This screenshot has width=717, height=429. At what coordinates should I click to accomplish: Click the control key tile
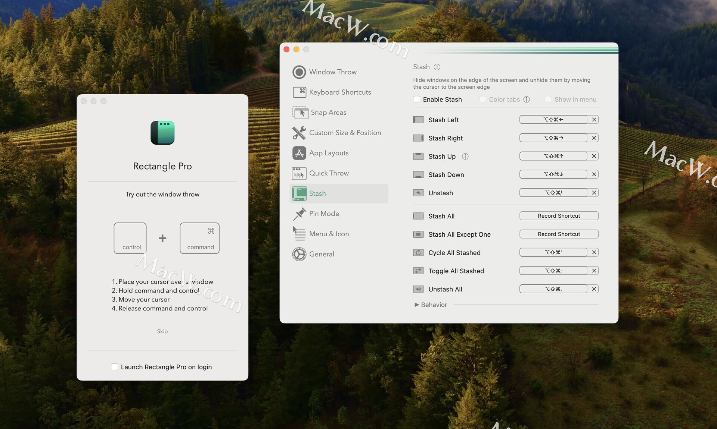pyautogui.click(x=130, y=238)
